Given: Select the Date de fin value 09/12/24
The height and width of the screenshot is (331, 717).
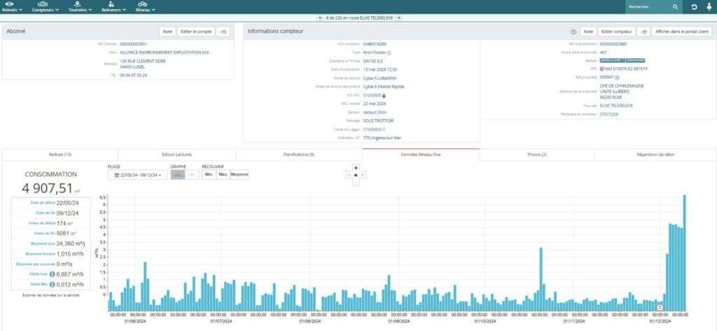Looking at the screenshot, I should click(68, 213).
